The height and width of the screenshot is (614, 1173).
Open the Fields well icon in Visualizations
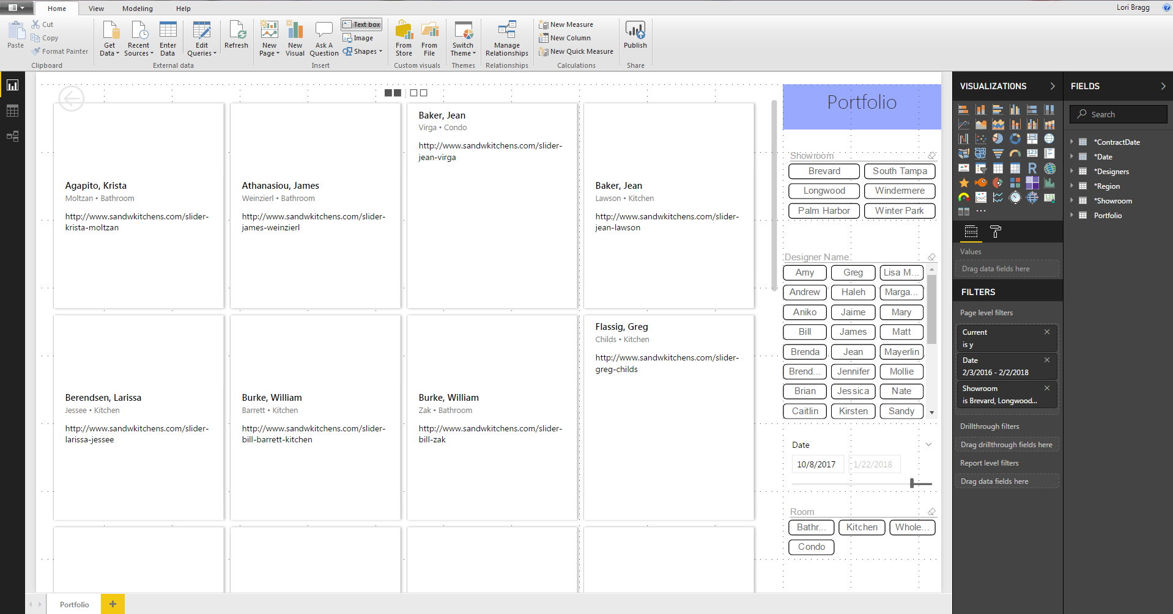(x=971, y=232)
